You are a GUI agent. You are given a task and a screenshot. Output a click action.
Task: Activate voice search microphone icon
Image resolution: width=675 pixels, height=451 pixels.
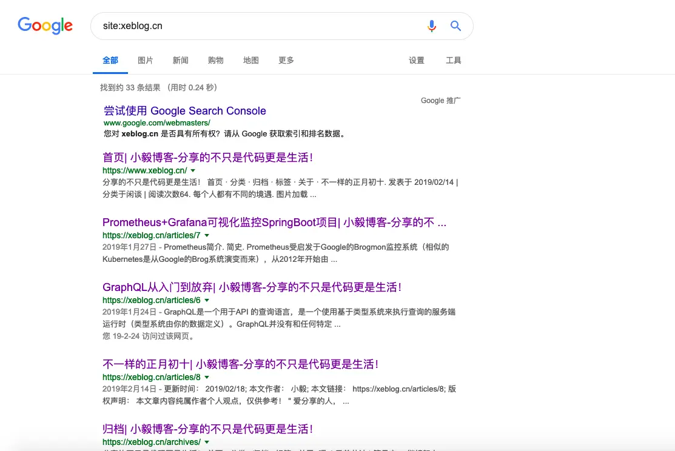[x=431, y=26]
